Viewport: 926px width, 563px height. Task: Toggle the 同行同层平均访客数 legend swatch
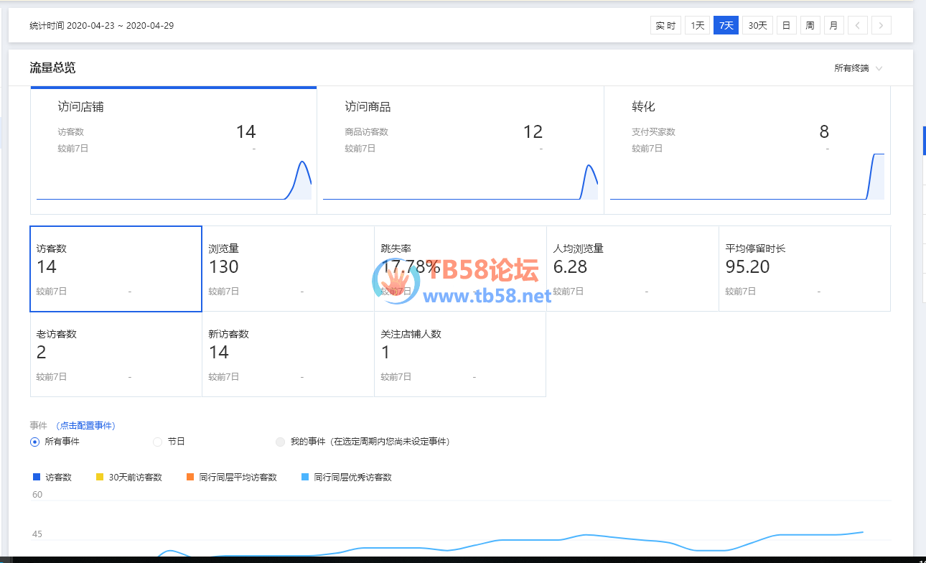[x=190, y=477]
